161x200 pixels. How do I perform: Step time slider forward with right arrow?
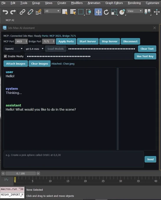[38, 173]
